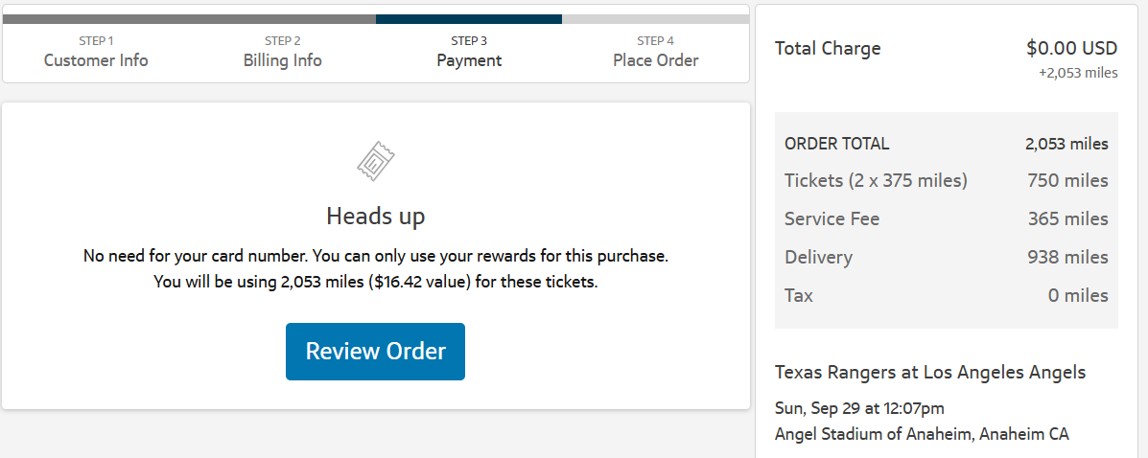Screen dimensions: 1148x458
Task: Select the Step 3 Payment tab
Action: [x=469, y=52]
